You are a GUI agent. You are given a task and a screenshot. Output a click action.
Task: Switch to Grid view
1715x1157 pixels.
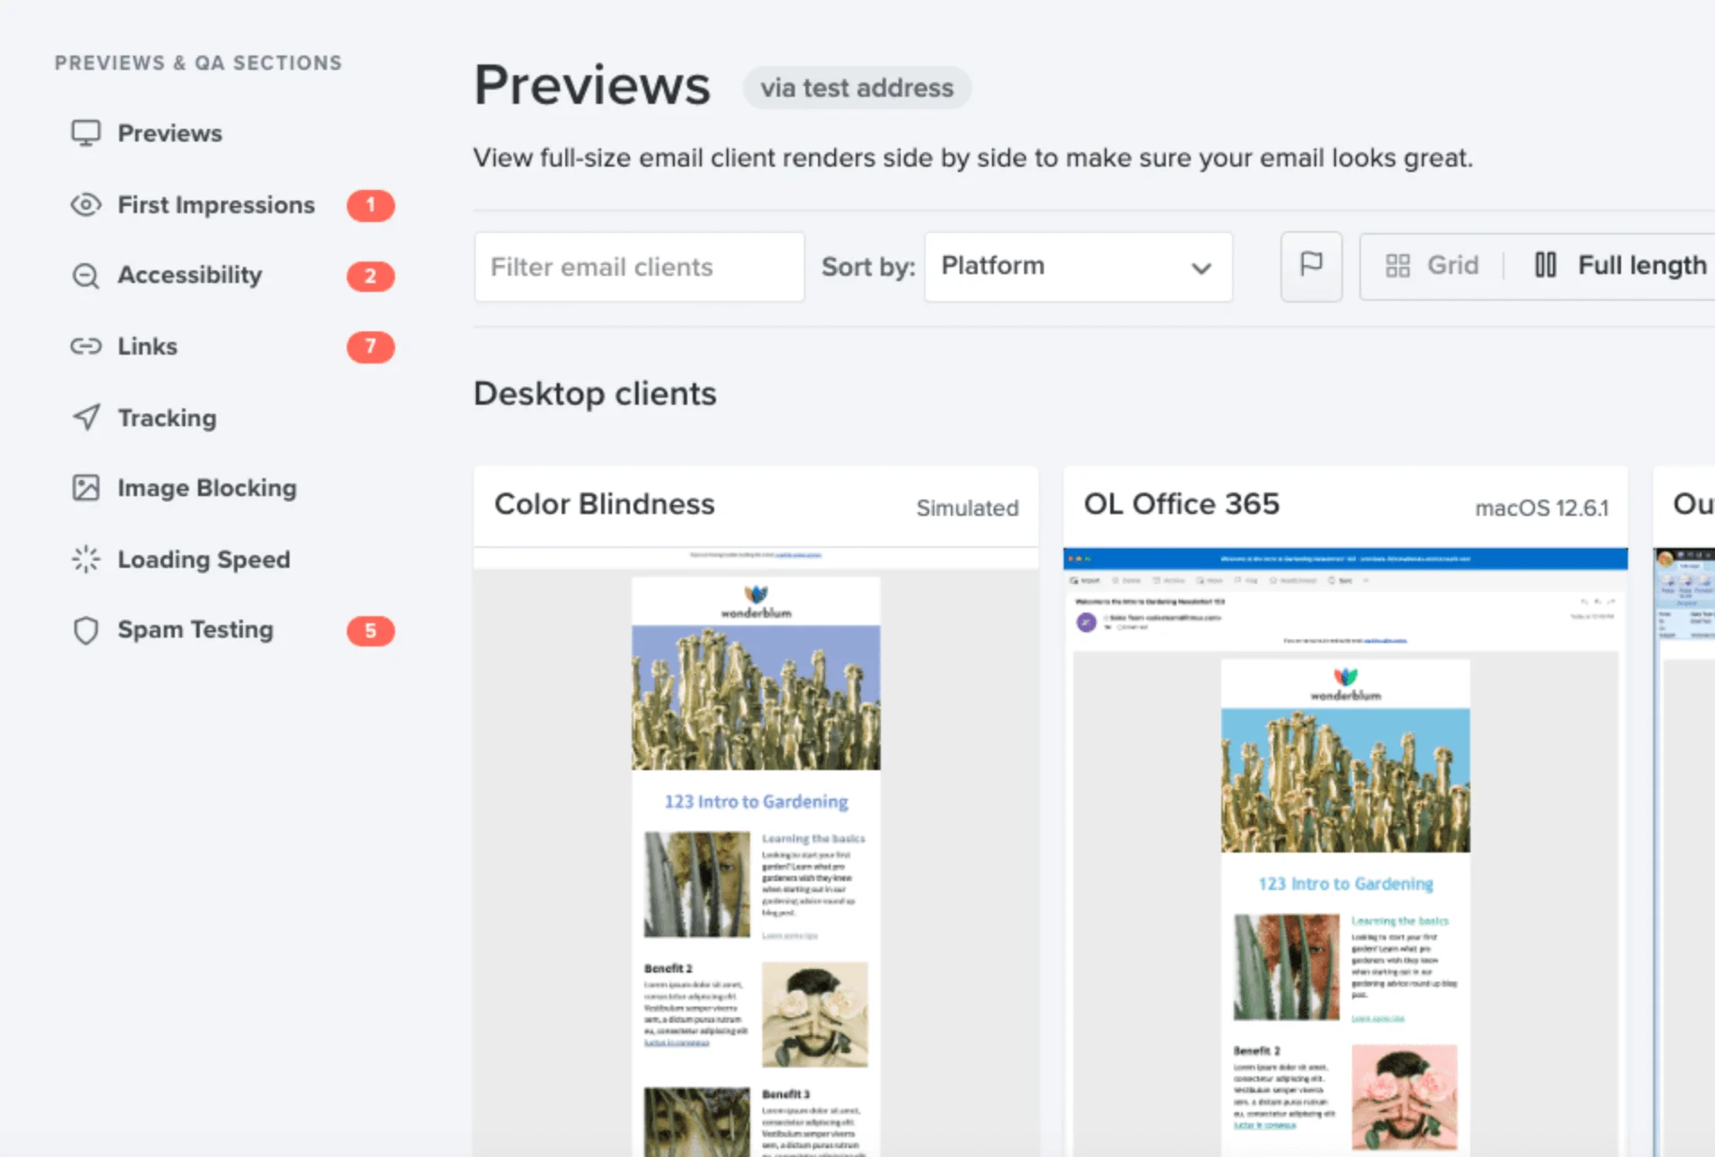(1432, 265)
